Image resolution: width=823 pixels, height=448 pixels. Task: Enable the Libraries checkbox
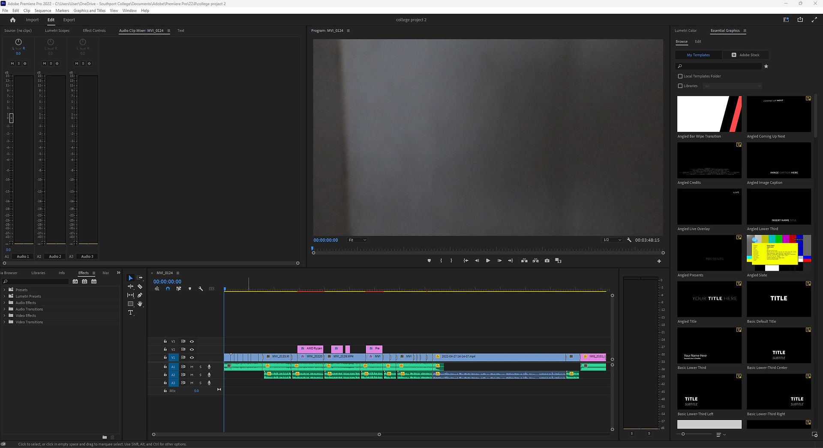(x=680, y=86)
